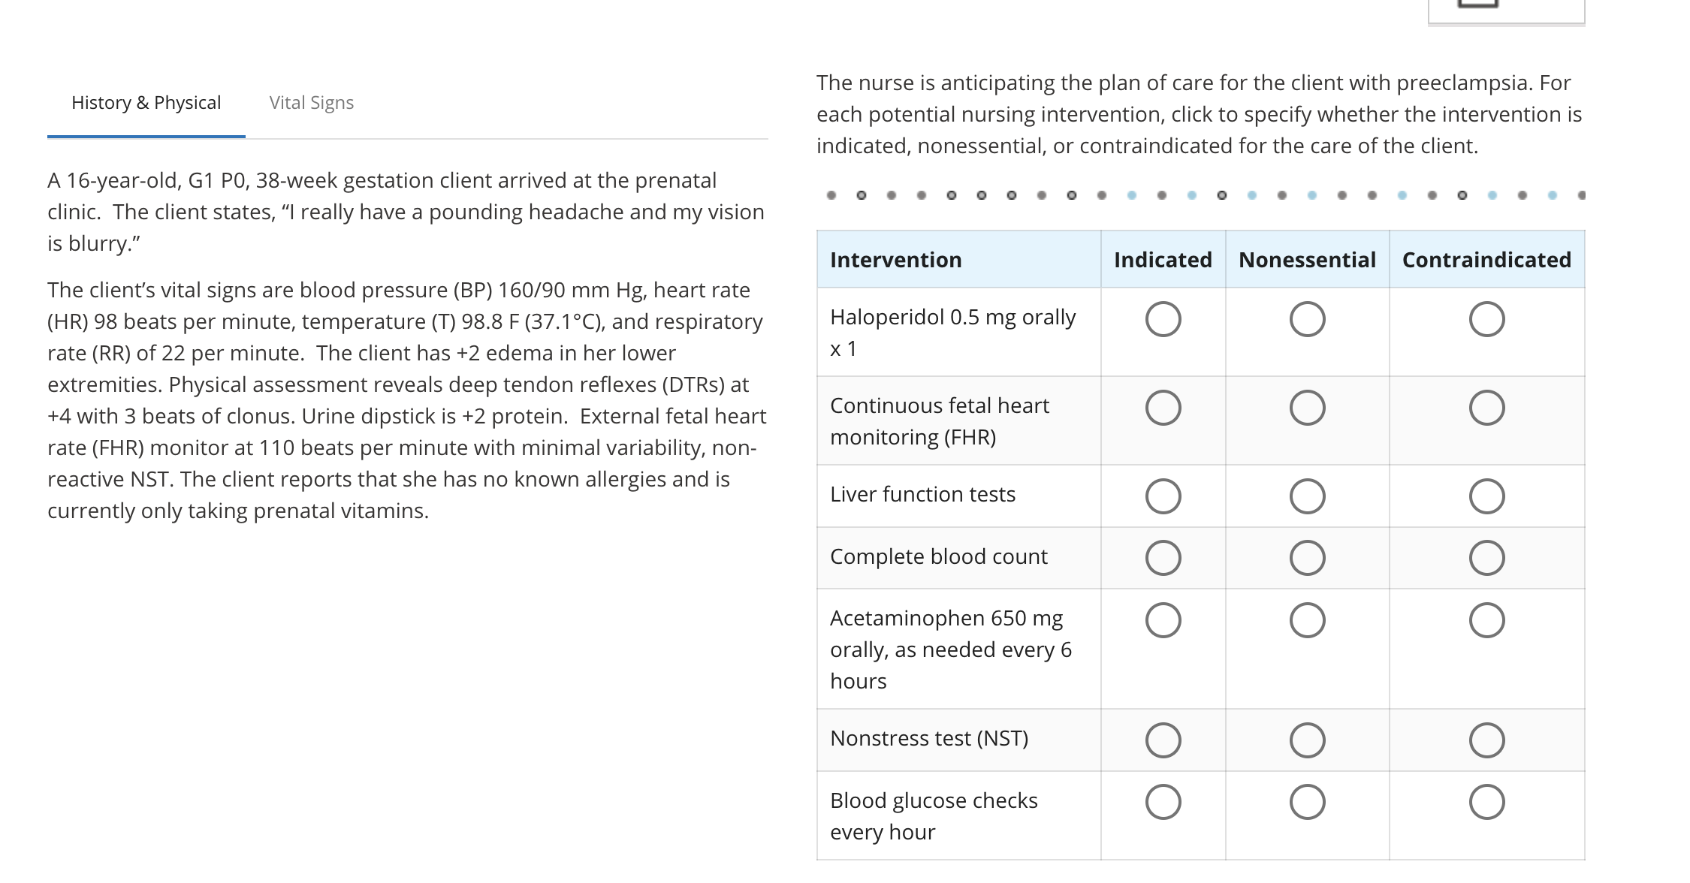Mark Blood glucose checks as Nonessential
Screen dimensions: 1690x883
[x=1307, y=801]
